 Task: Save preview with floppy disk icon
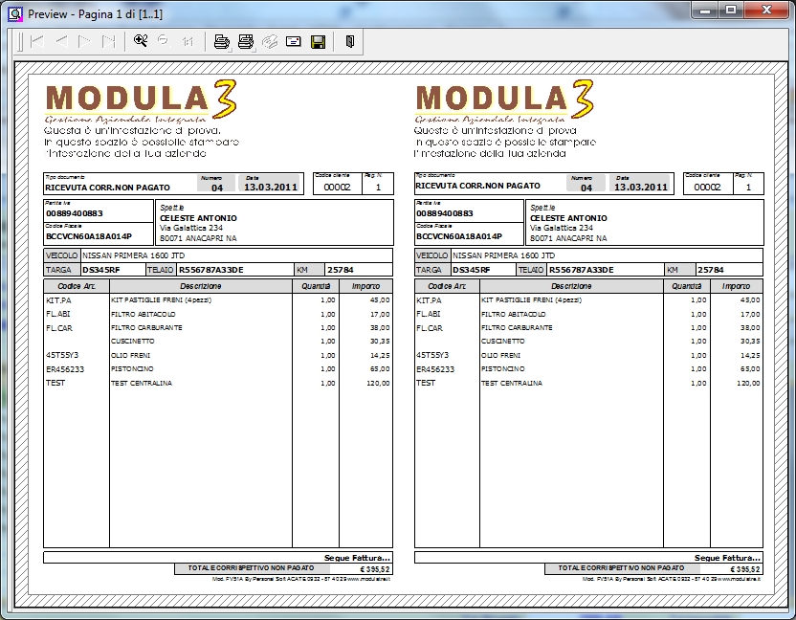click(x=319, y=42)
